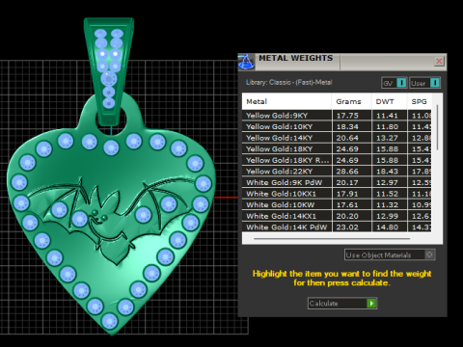The image size is (463, 347).
Task: Click the green arrow on Calculate
Action: (371, 304)
